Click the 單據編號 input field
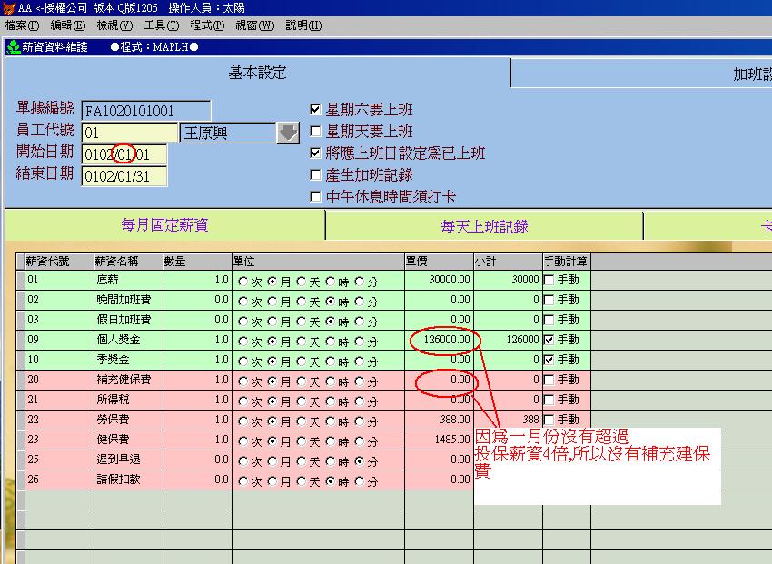This screenshot has height=564, width=772. 145,111
